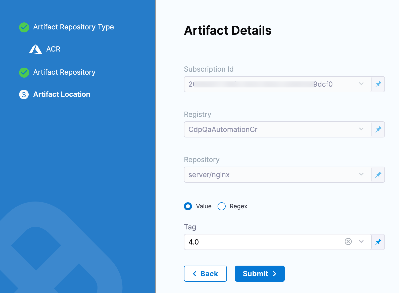This screenshot has width=399, height=293.
Task: Expand the Subscription Id dropdown
Action: 361,84
